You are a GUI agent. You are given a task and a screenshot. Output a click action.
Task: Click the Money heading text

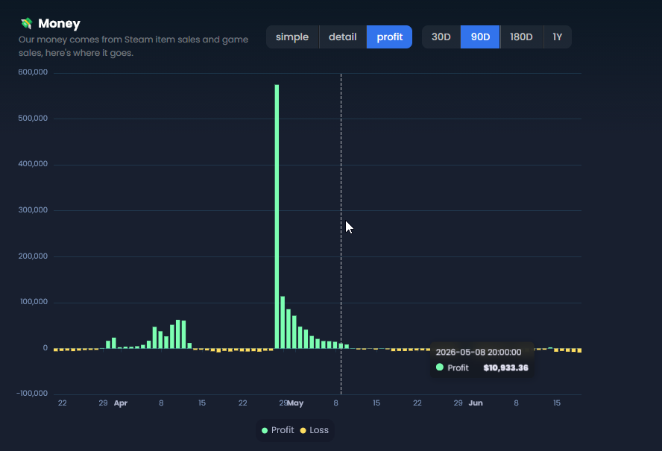tap(59, 24)
